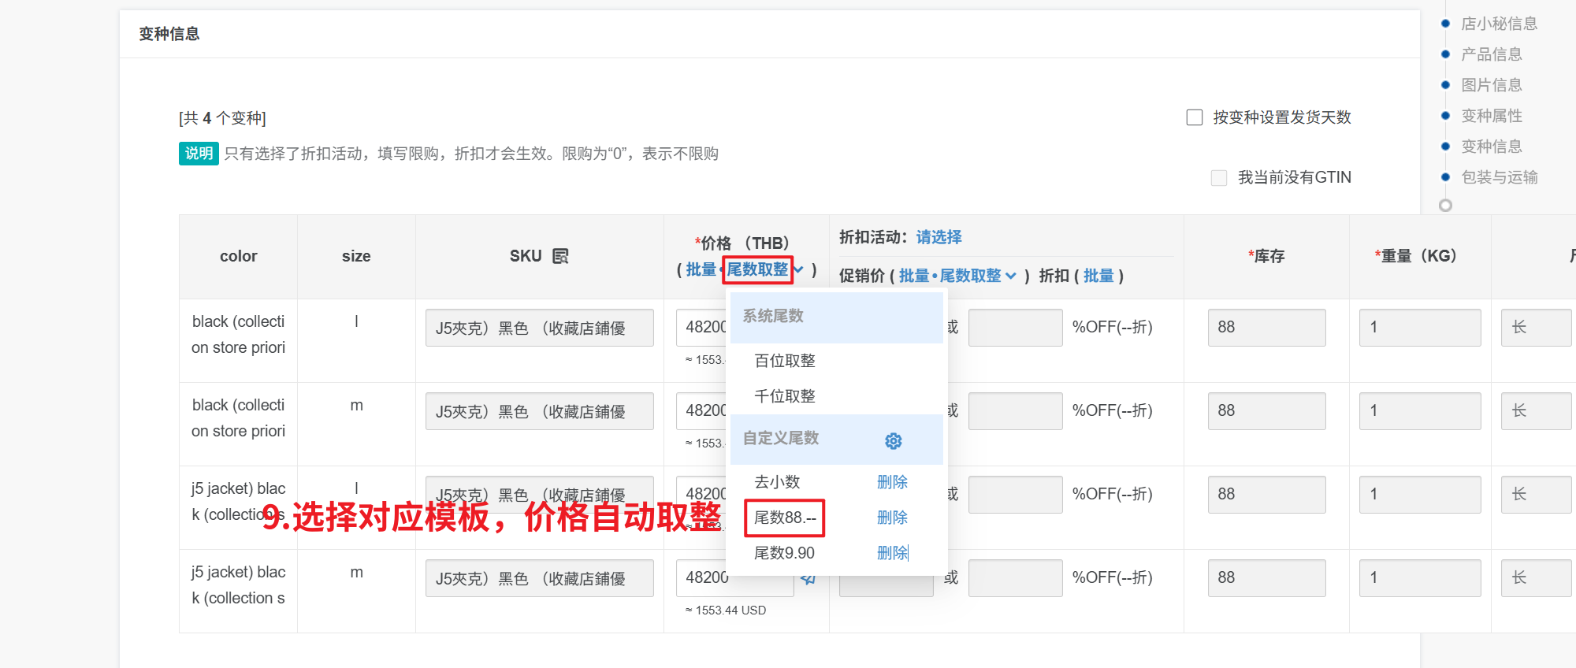Click 请选择 link for discount activity
1576x668 pixels.
[939, 237]
